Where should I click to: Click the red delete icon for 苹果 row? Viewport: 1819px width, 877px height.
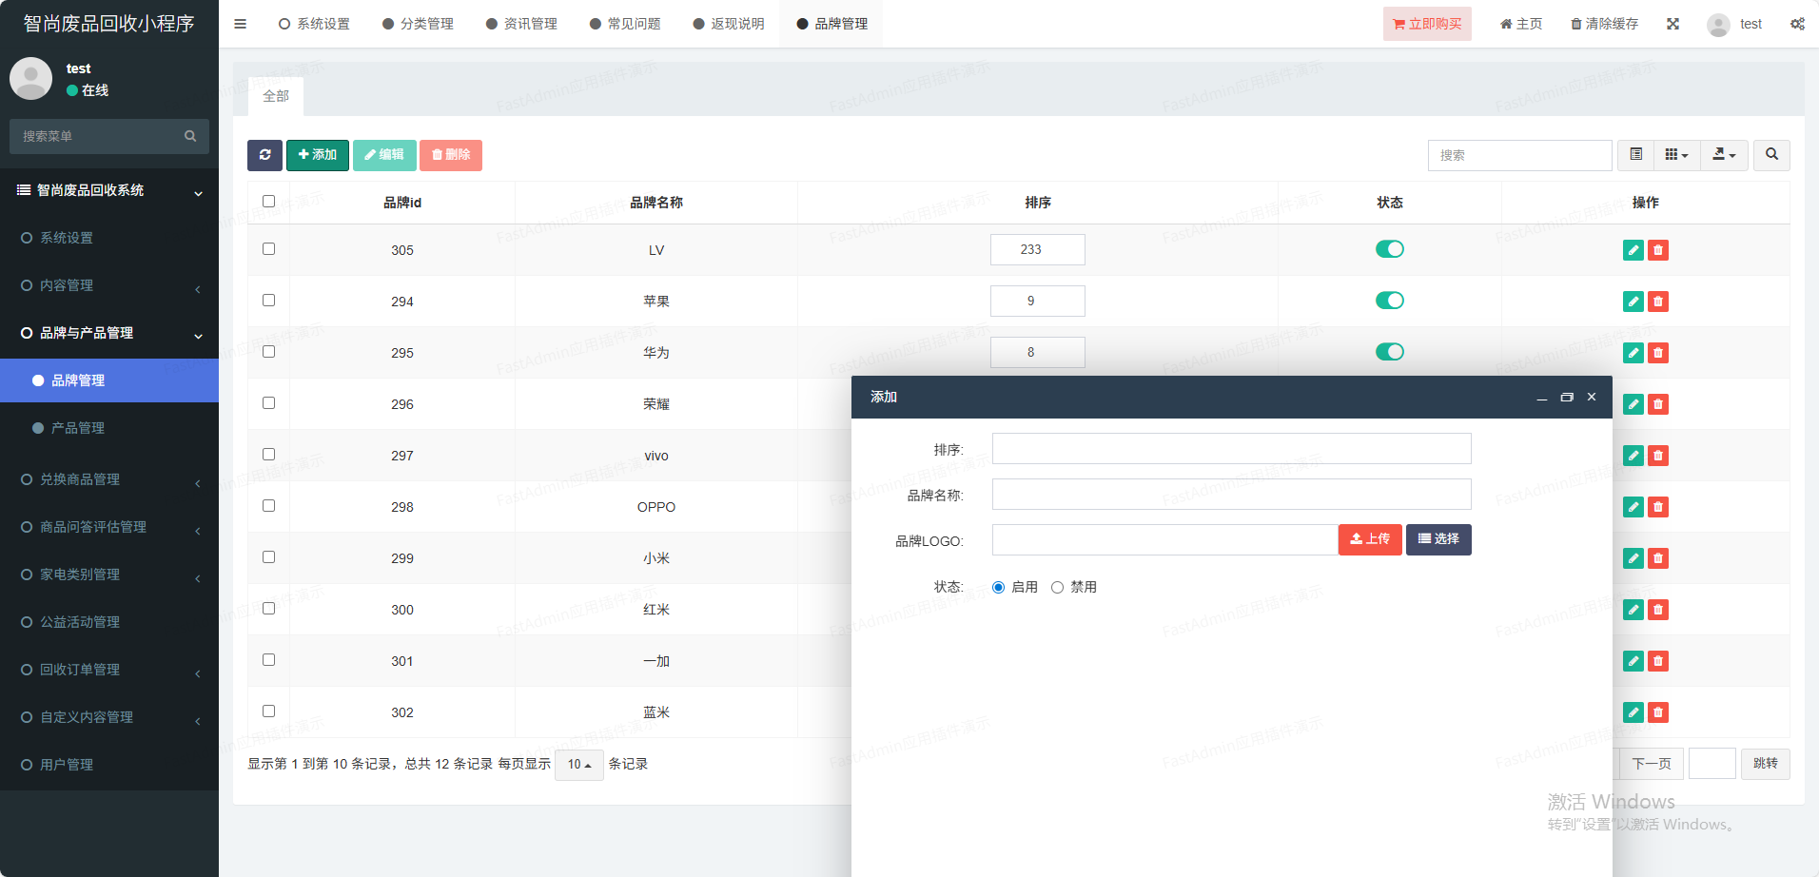[x=1658, y=302]
